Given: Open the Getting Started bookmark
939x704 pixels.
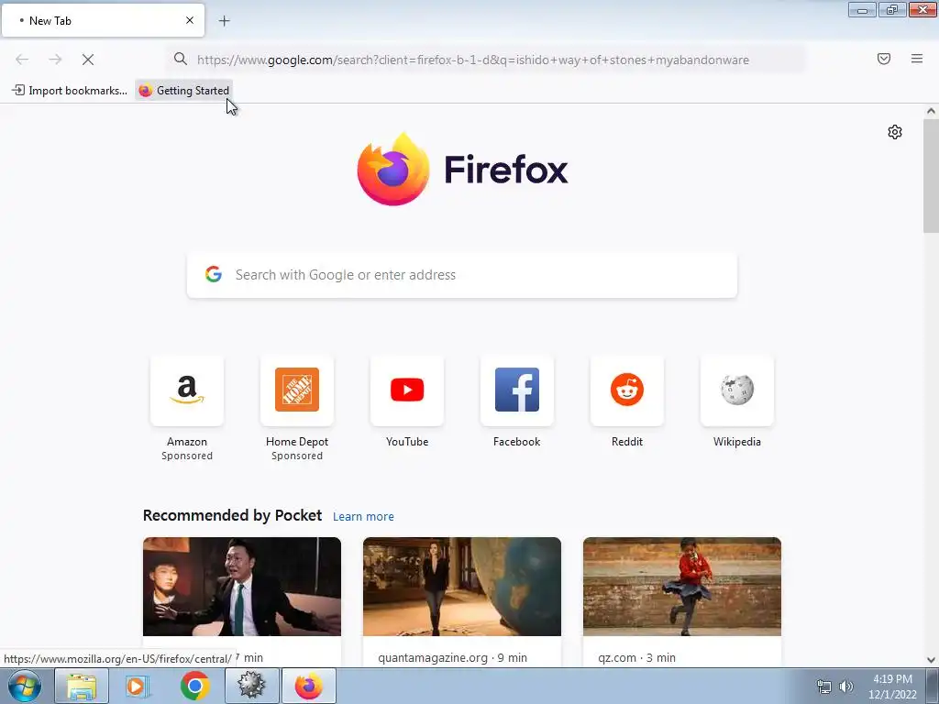Looking at the screenshot, I should pyautogui.click(x=183, y=91).
